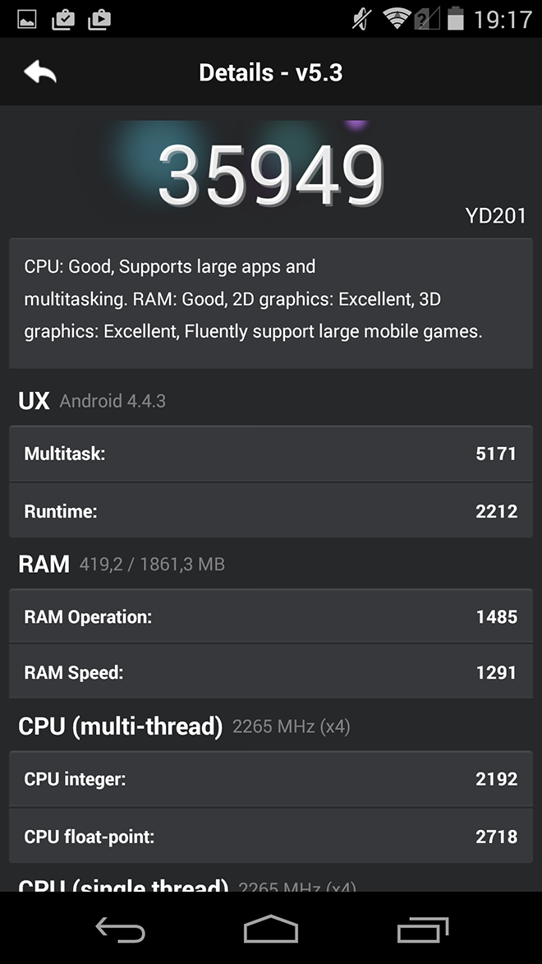The image size is (542, 964).
Task: Tap the battery status icon
Action: click(455, 18)
